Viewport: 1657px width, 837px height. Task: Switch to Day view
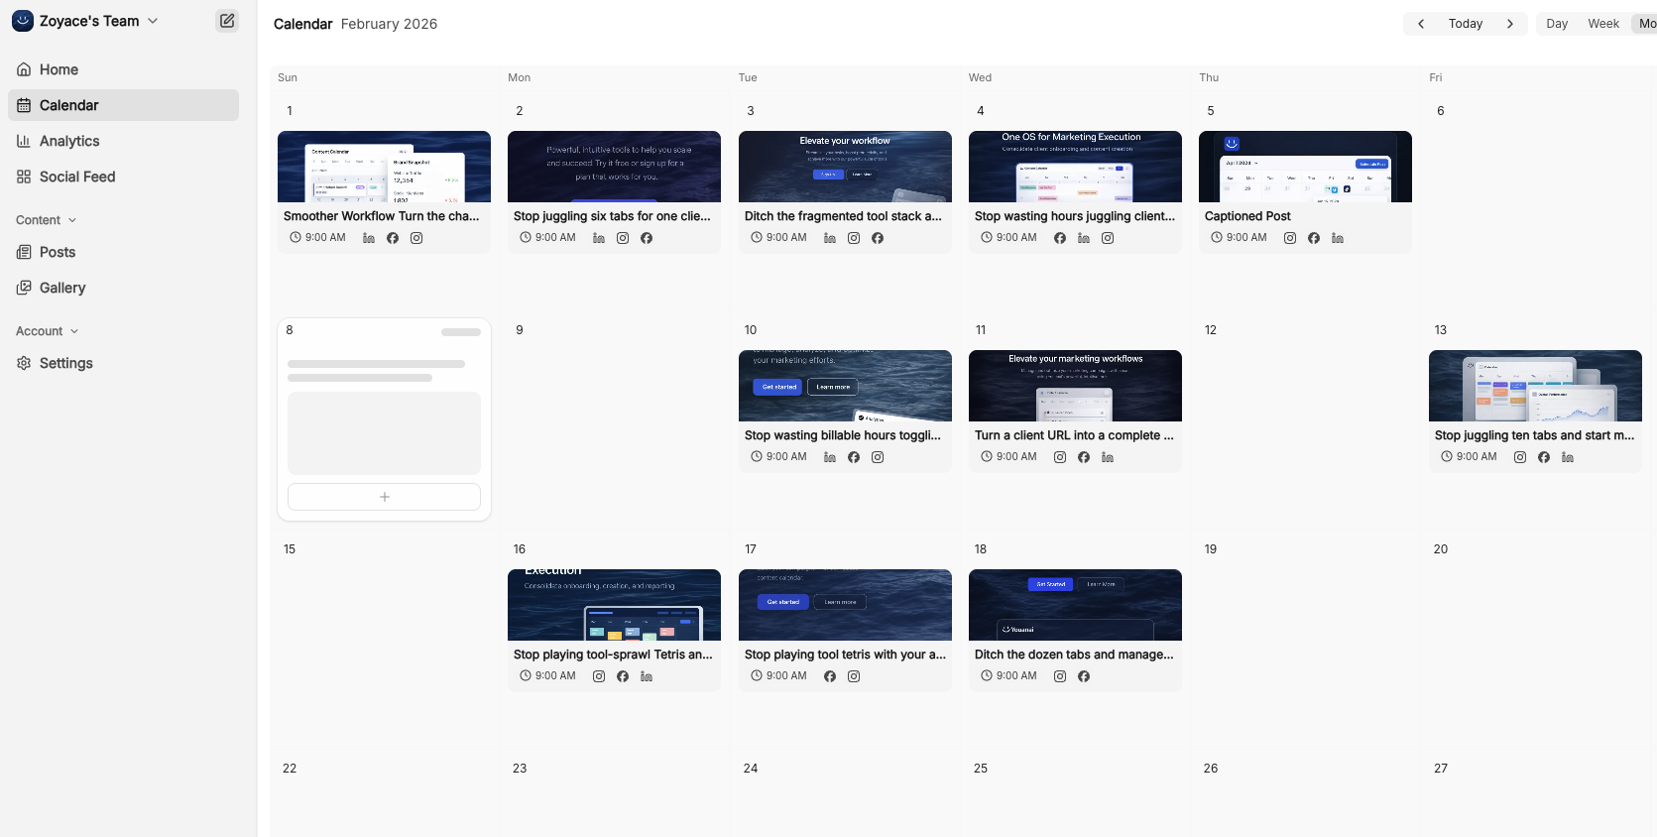tap(1557, 24)
